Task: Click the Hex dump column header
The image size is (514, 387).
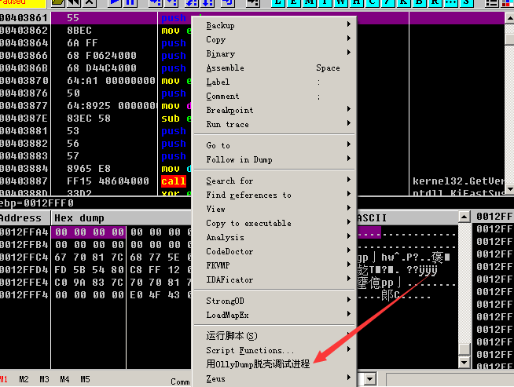Action: 121,217
